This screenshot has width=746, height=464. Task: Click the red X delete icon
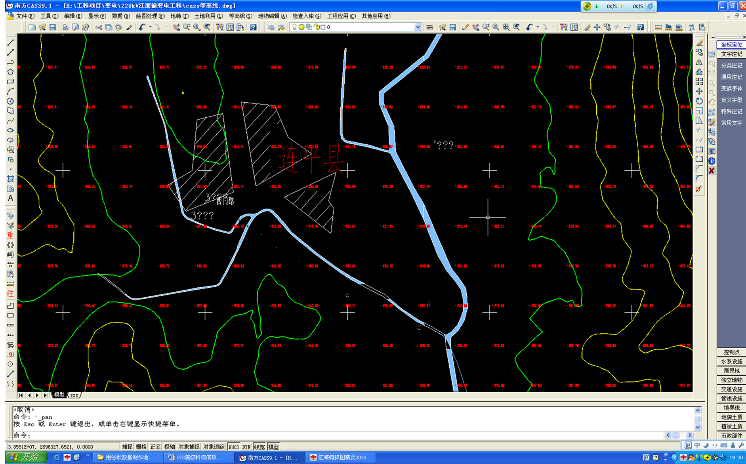point(712,171)
